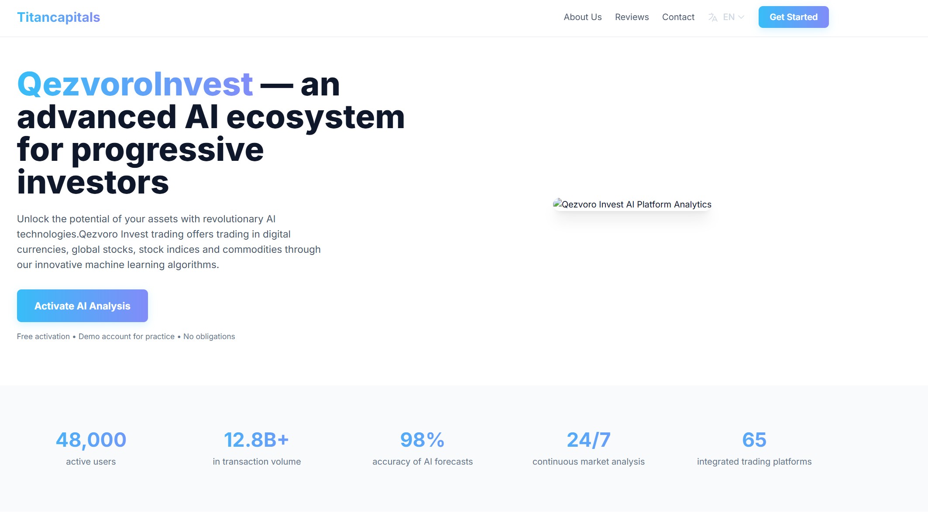Click the language translation icon in the header
Screen dimensions: 928x513
pyautogui.click(x=712, y=17)
